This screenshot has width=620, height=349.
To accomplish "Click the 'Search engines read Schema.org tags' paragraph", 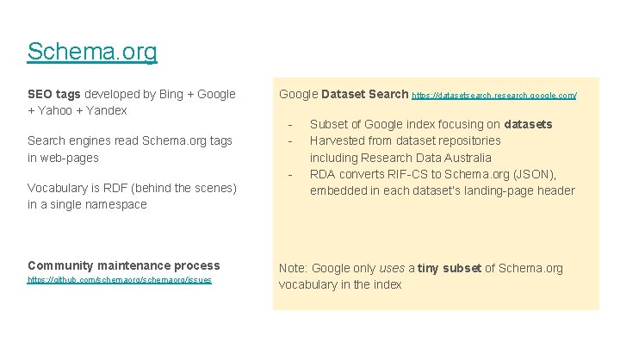I will 129,140.
